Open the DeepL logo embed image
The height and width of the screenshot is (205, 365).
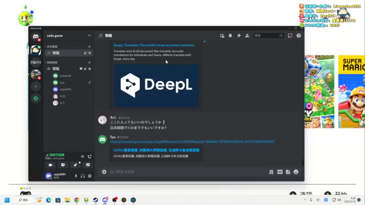(156, 86)
